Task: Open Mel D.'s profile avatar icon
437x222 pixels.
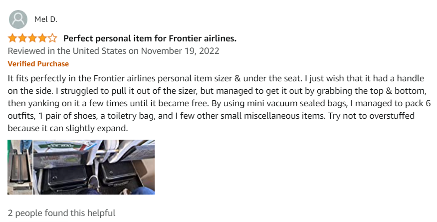Action: coord(18,19)
